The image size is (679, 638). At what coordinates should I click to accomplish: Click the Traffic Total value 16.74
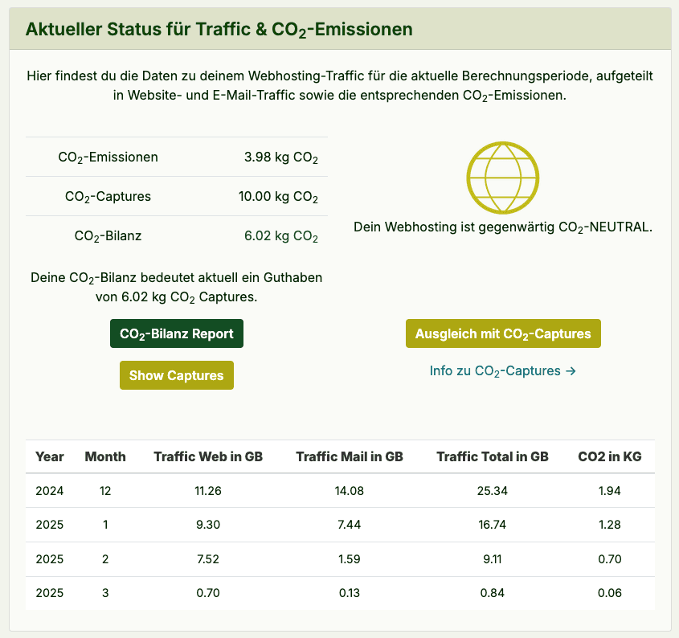[493, 525]
